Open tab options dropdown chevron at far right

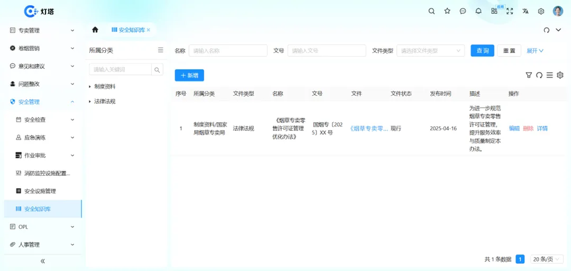tap(558, 30)
